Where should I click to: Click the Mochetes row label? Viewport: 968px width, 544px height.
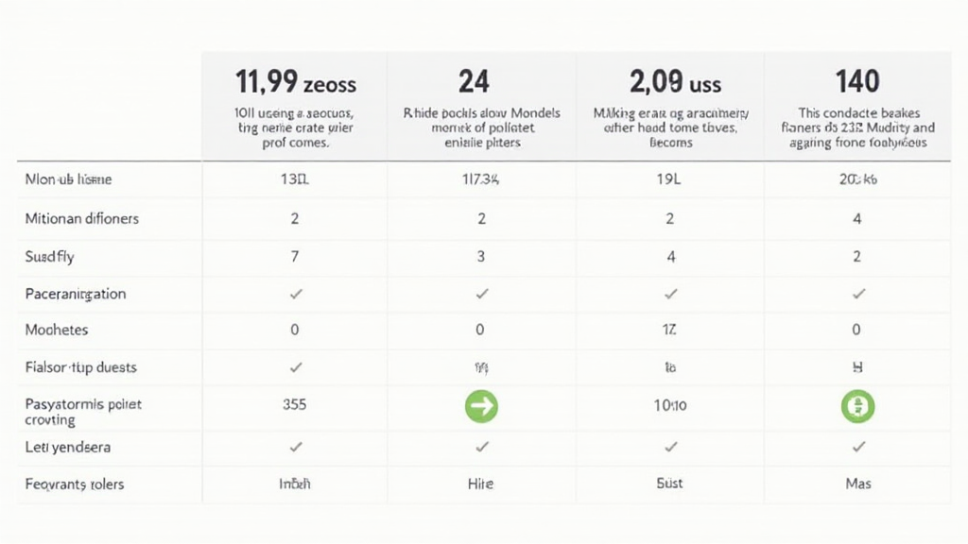[x=57, y=331]
